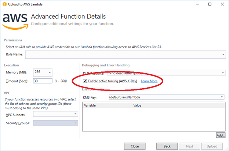The width and height of the screenshot is (229, 151).
Task: Expand the Memory (MB) dropdown
Action: coord(43,72)
